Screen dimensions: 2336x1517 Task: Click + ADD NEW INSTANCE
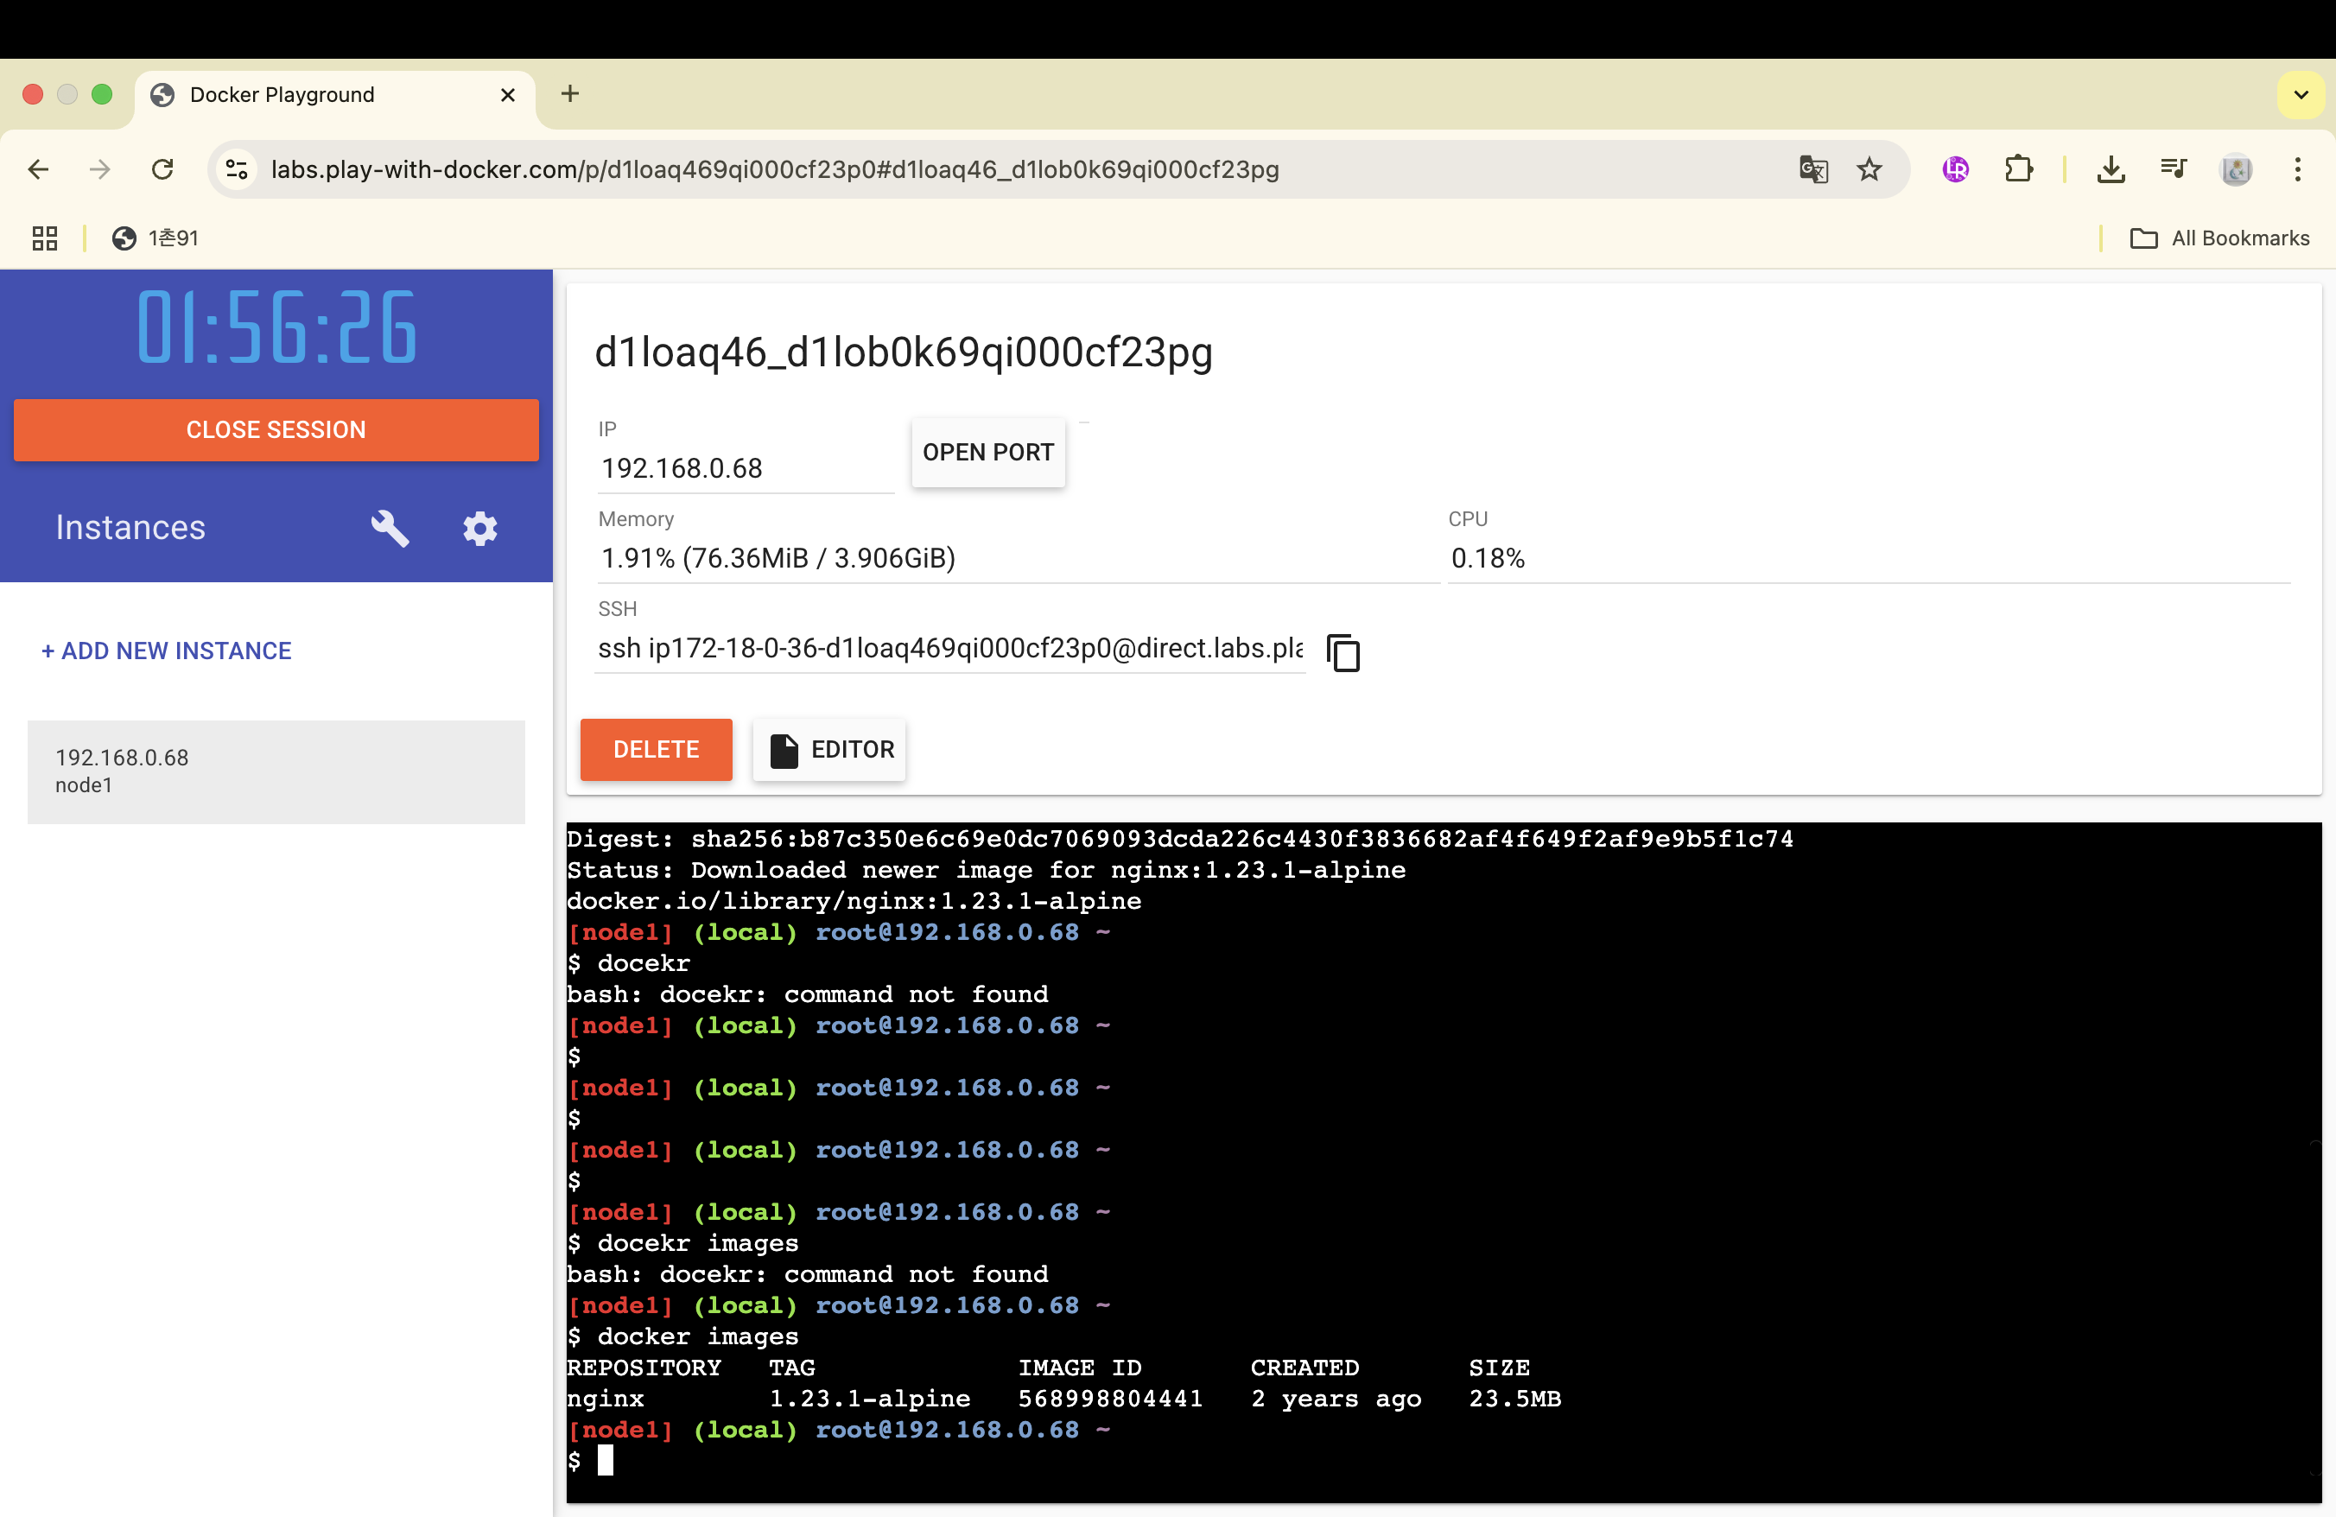click(x=167, y=651)
